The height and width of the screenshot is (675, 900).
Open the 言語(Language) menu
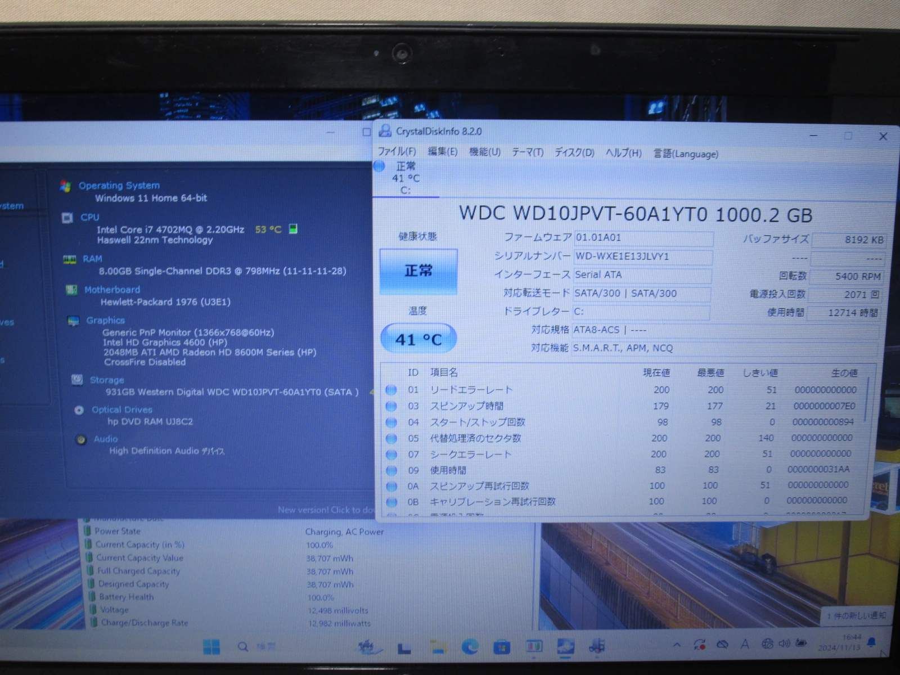[686, 154]
